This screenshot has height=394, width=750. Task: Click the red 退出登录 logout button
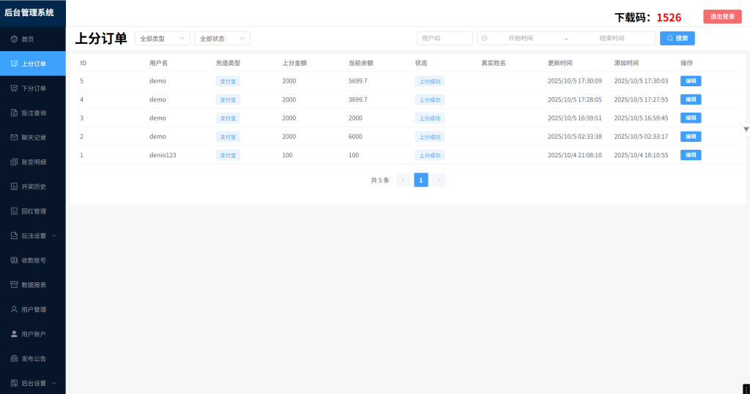[x=722, y=17]
